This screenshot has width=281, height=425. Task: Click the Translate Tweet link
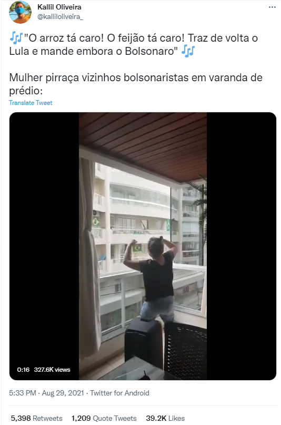coord(31,103)
